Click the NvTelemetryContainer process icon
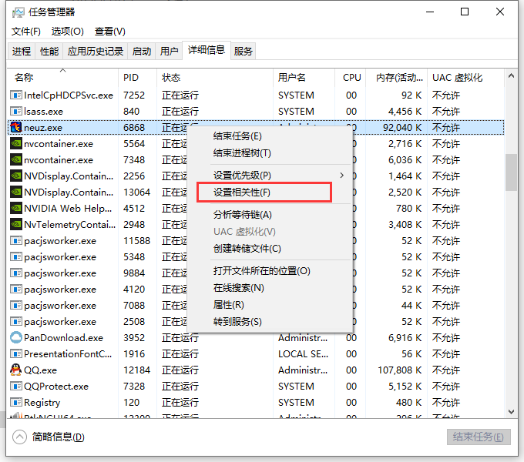524x462 pixels. tap(15, 224)
